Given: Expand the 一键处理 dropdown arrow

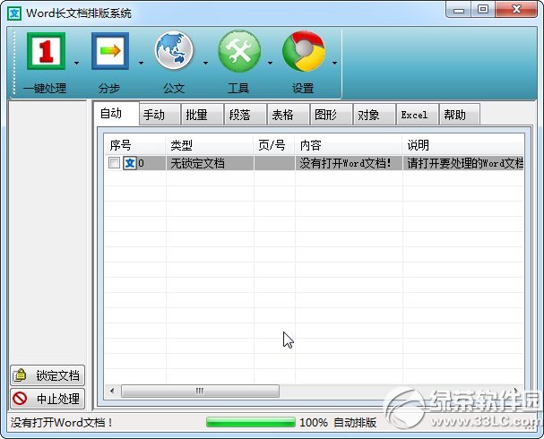Looking at the screenshot, I should click(77, 63).
